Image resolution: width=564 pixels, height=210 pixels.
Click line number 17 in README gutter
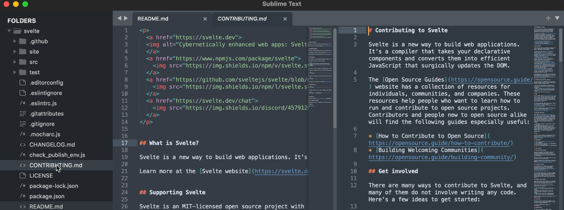(124, 143)
